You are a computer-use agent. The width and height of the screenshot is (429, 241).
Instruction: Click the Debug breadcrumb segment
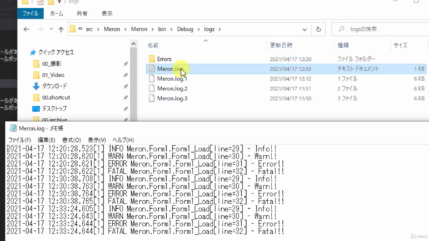pos(185,29)
